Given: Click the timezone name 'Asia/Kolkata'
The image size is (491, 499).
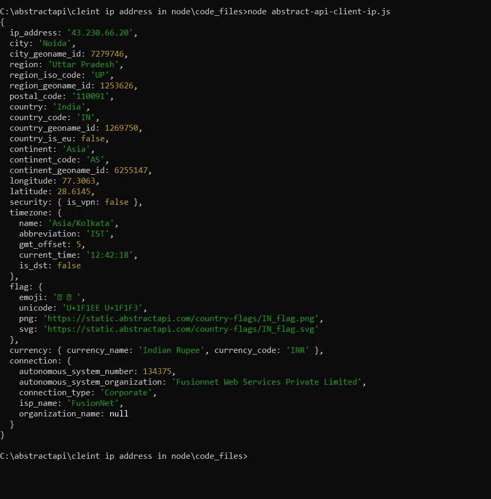Looking at the screenshot, I should coord(80,223).
